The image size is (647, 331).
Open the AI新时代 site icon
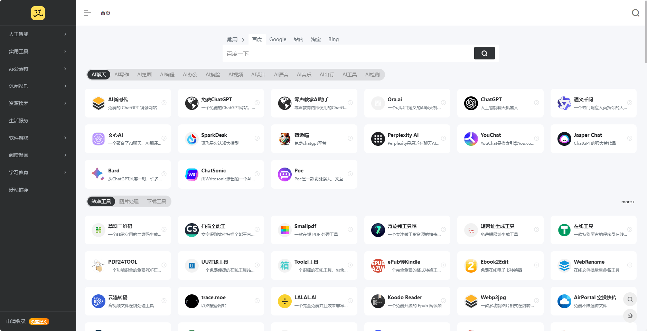coord(99,103)
